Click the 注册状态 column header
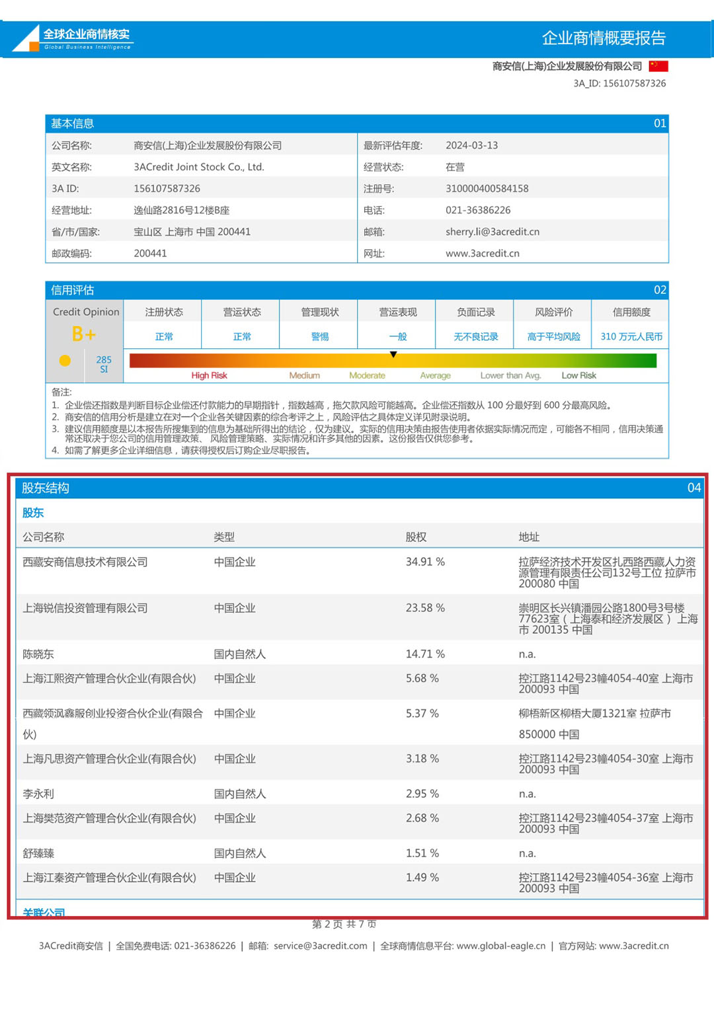The height and width of the screenshot is (1027, 714). [164, 312]
